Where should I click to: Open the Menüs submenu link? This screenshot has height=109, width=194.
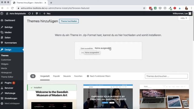(4, 68)
